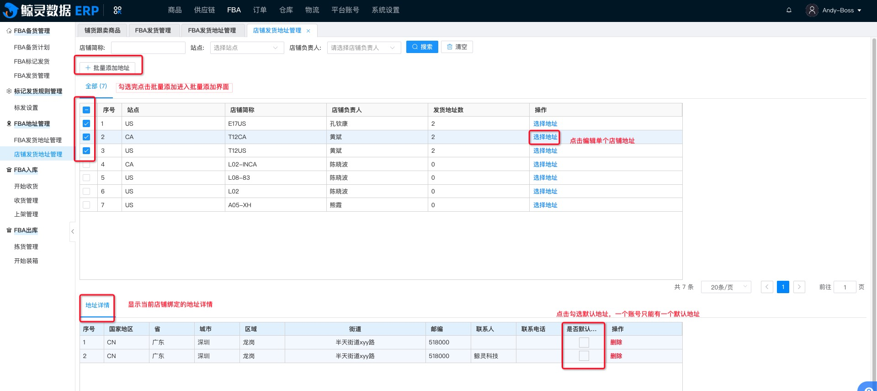Collapse the FBA出库 sidebar group

click(x=26, y=230)
